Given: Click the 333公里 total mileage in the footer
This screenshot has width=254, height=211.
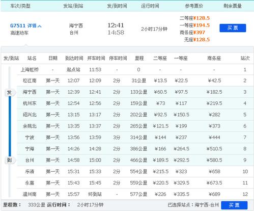Looking at the screenshot, I should click(x=37, y=205).
